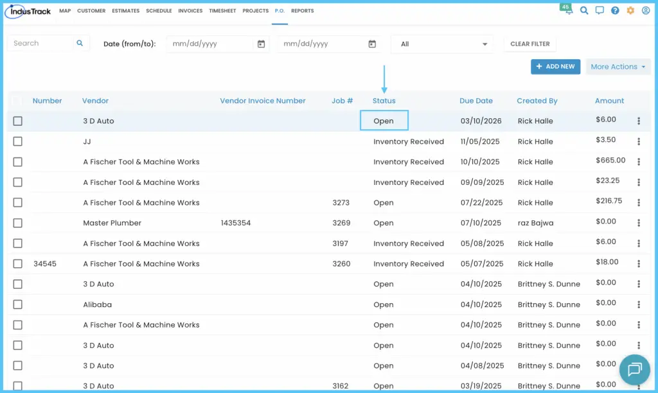This screenshot has height=393, width=658.
Task: Open row options for the $665.00 order
Action: pyautogui.click(x=639, y=162)
